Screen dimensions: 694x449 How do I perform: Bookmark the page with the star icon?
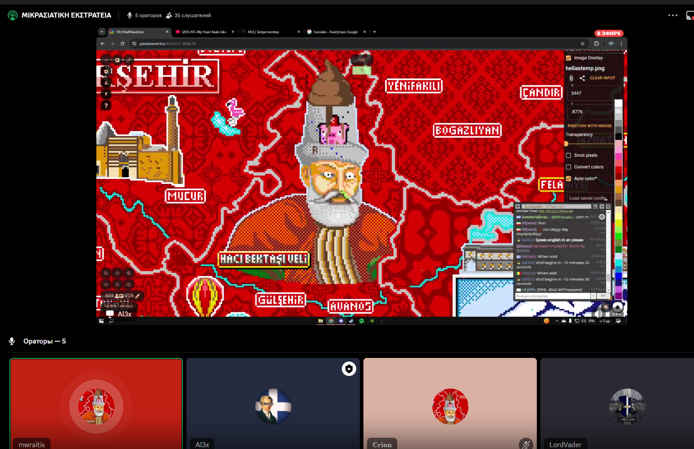pyautogui.click(x=582, y=44)
